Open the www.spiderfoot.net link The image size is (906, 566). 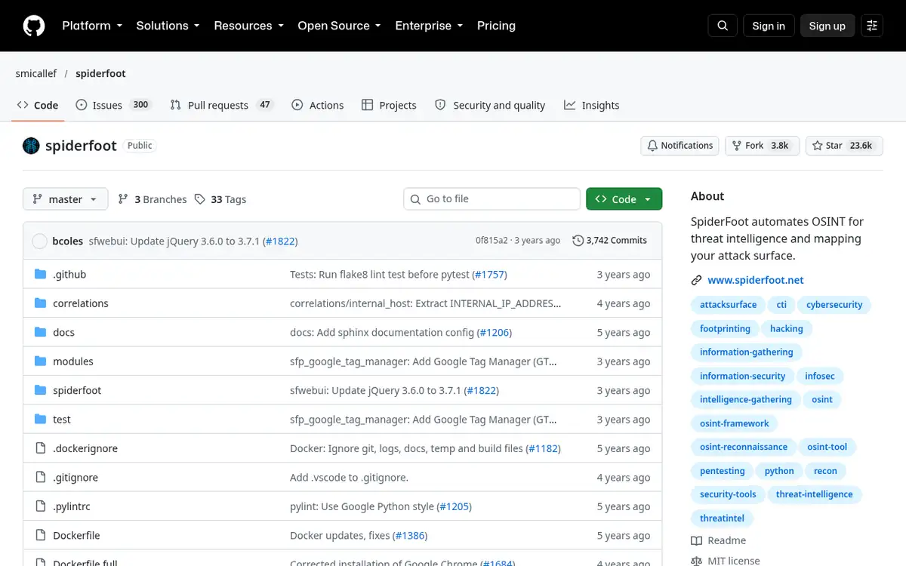pyautogui.click(x=756, y=280)
